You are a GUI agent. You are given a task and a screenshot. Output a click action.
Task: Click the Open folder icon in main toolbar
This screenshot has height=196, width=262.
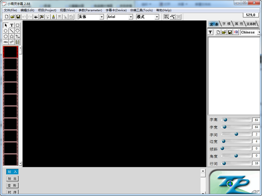[12, 17]
